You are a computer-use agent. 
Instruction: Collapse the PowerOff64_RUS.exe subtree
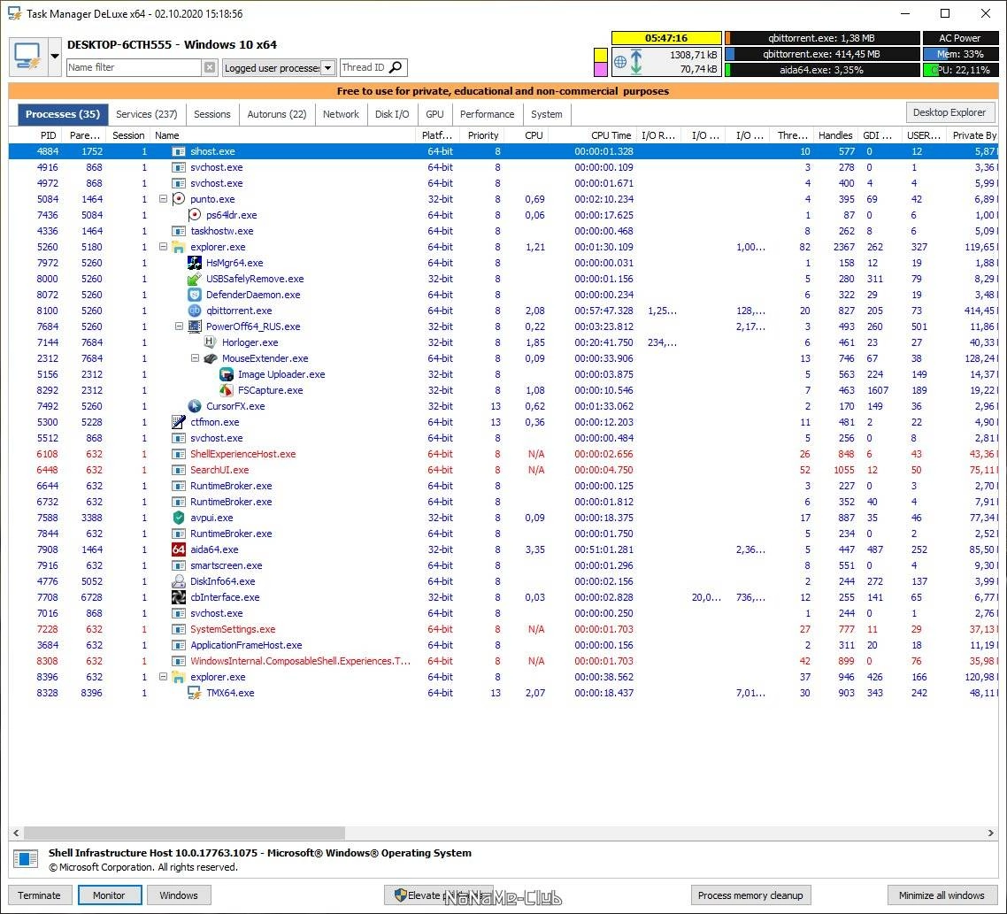[x=179, y=326]
